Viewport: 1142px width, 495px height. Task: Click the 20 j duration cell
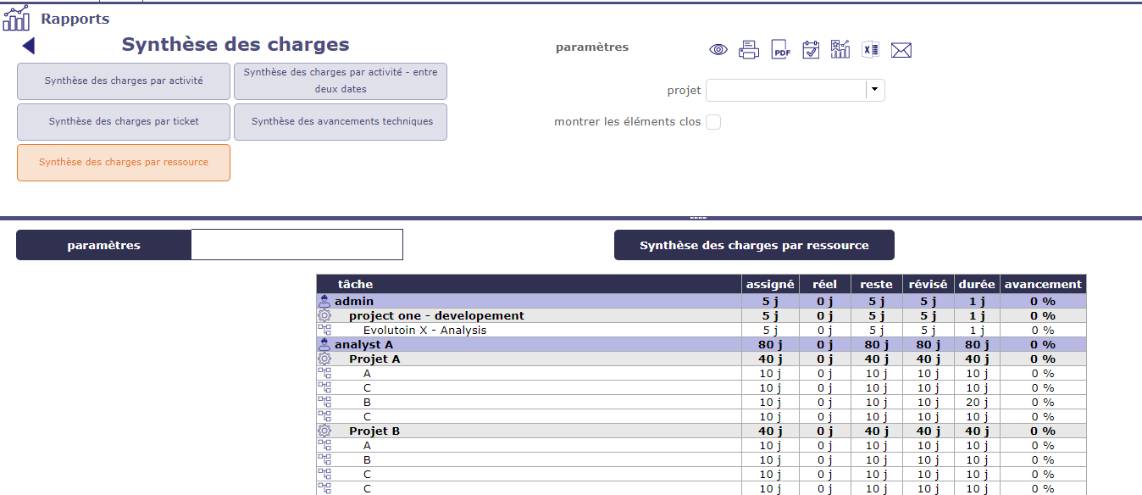[977, 402]
